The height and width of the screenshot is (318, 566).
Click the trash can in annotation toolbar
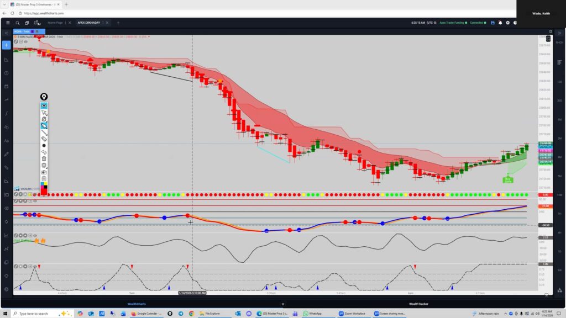(x=44, y=159)
